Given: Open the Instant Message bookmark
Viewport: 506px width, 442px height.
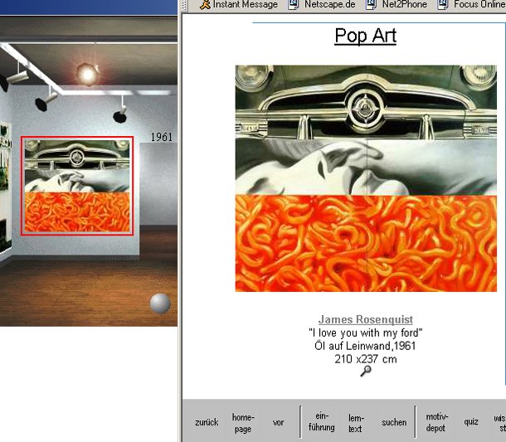Looking at the screenshot, I should point(238,4).
